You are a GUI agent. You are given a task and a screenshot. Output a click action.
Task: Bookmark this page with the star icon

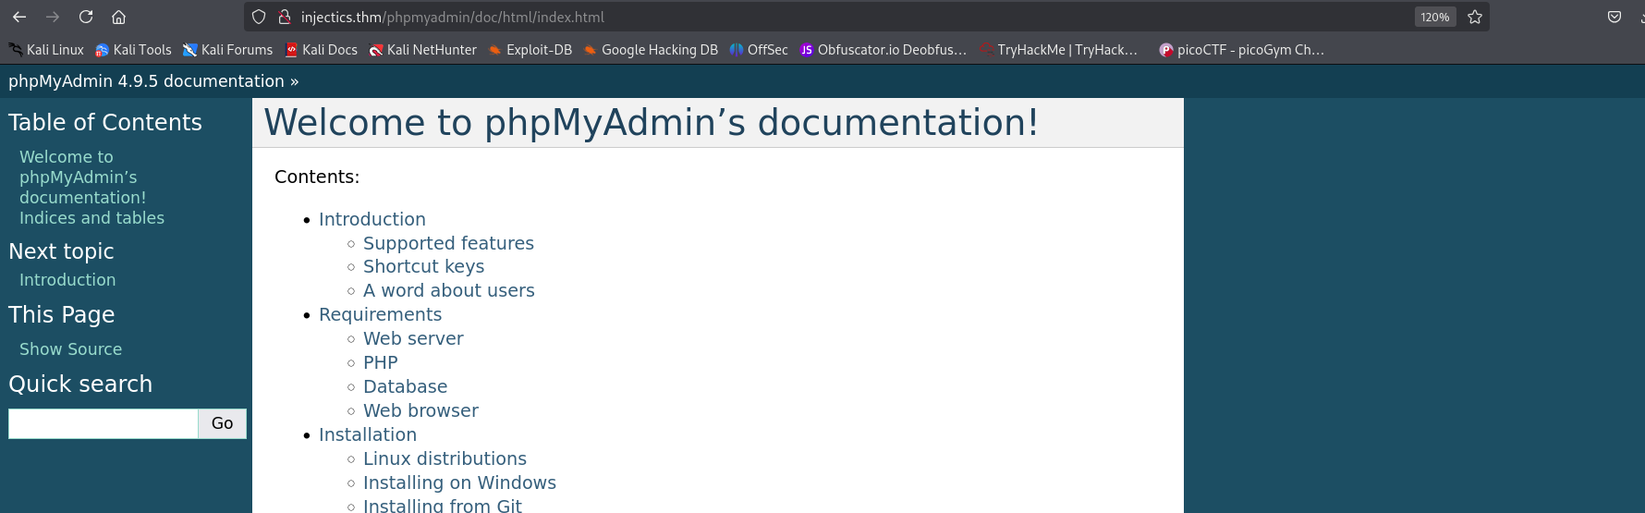tap(1475, 17)
